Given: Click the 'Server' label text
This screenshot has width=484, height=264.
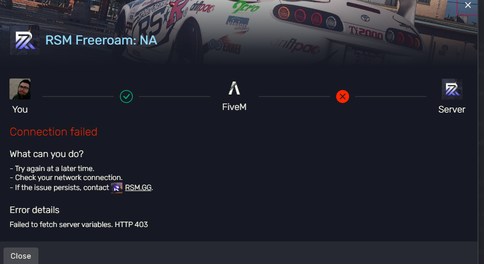Looking at the screenshot, I should point(452,109).
